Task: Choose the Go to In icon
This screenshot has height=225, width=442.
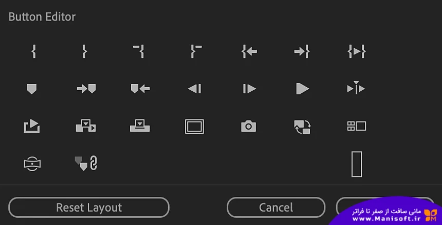Action: (249, 51)
